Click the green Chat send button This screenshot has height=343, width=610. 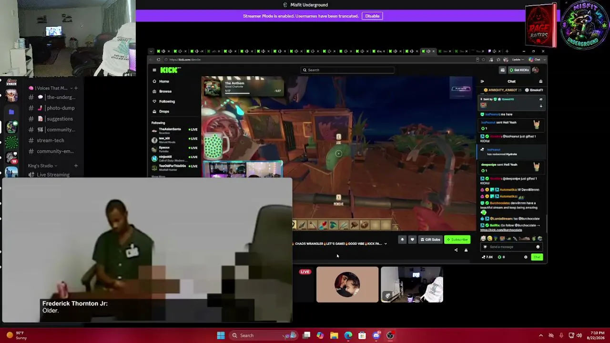[537, 257]
